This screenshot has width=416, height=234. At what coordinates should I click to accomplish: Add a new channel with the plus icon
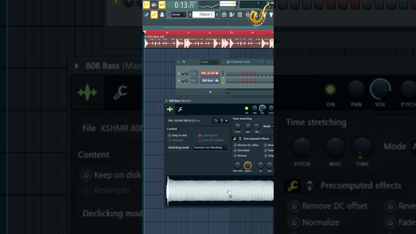210,92
